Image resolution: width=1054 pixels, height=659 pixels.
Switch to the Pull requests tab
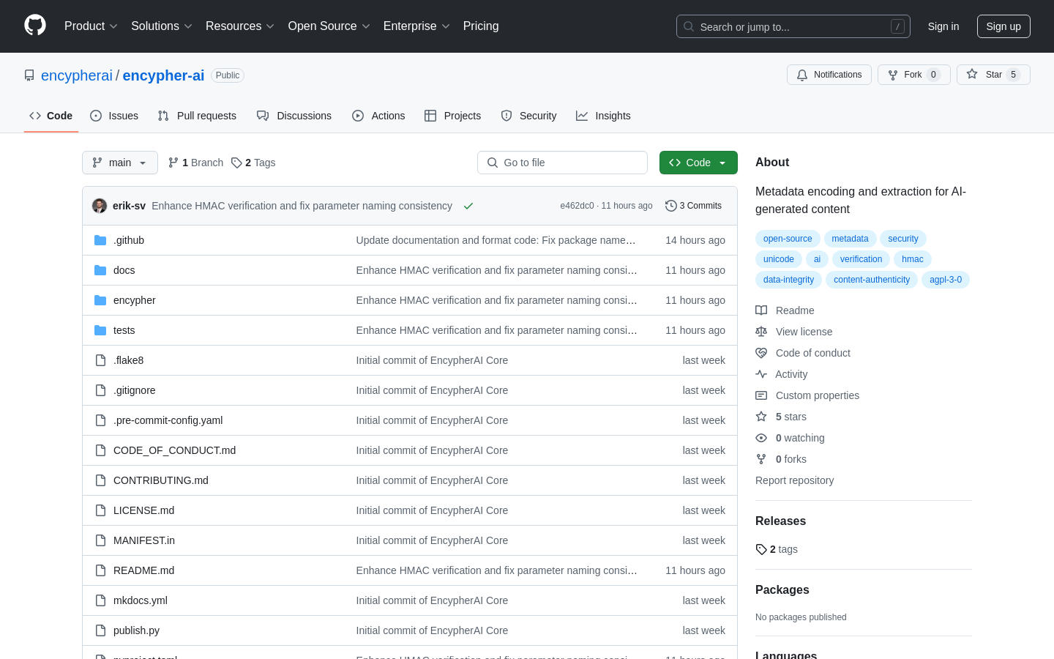[197, 116]
